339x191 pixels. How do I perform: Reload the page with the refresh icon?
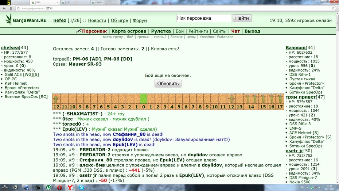pos(18,8)
